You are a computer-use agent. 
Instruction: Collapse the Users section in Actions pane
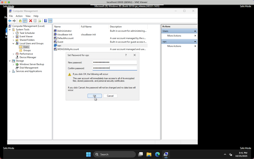(x=195, y=31)
